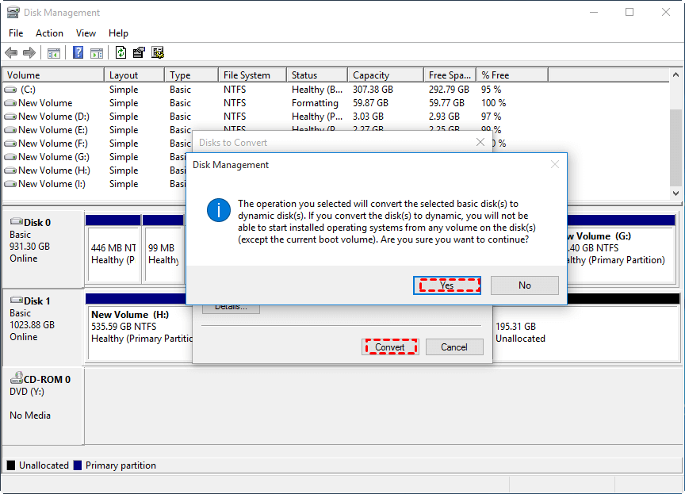Open the File menu
The width and height of the screenshot is (685, 494).
[x=16, y=33]
